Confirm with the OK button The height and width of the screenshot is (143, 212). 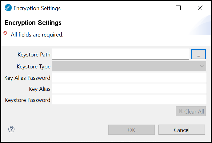pyautogui.click(x=131, y=130)
